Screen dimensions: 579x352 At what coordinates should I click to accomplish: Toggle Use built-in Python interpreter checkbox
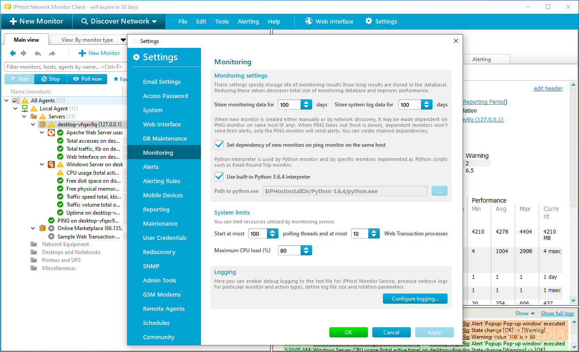[219, 177]
